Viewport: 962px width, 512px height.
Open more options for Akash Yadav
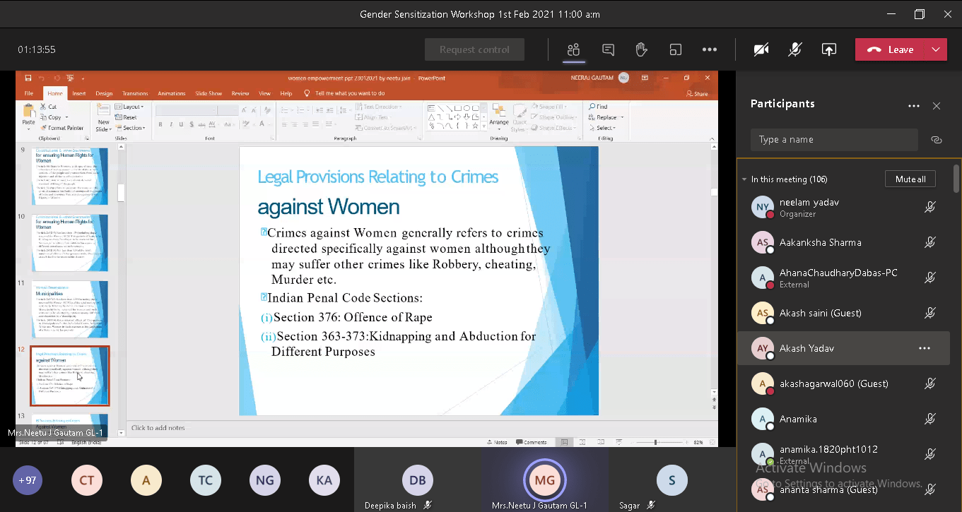point(925,348)
